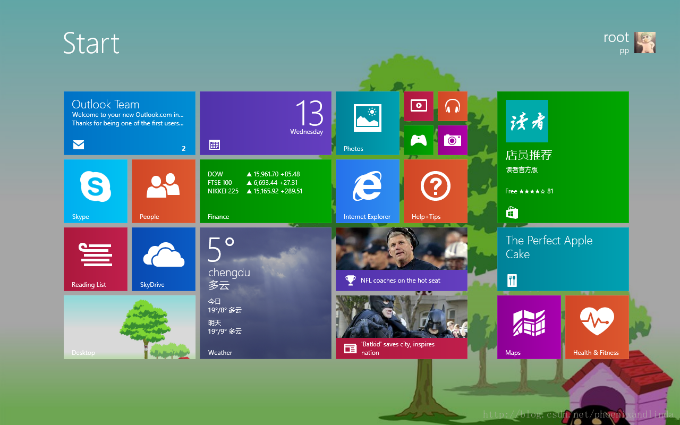This screenshot has width=680, height=425.
Task: Launch Skype from its tile
Action: (x=96, y=191)
